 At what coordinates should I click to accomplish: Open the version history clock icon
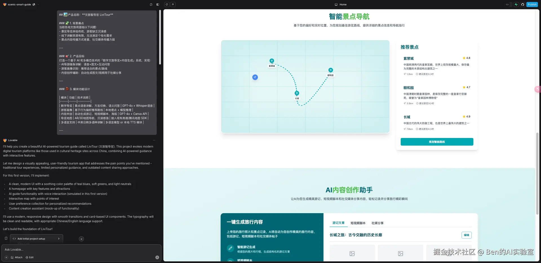[x=151, y=5]
